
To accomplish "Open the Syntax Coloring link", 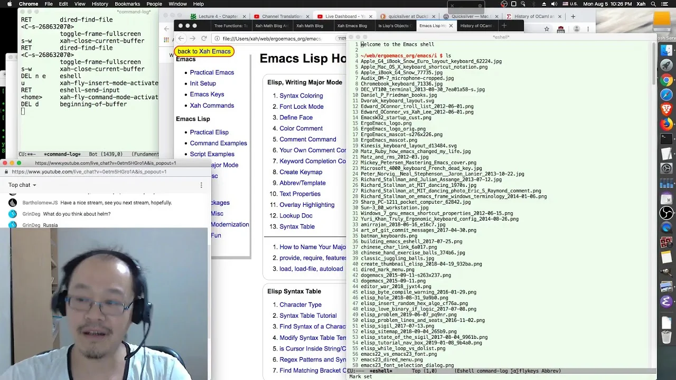I will 301,96.
